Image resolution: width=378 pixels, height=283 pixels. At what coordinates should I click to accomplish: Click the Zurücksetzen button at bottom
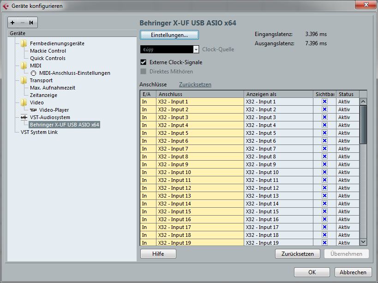point(298,254)
